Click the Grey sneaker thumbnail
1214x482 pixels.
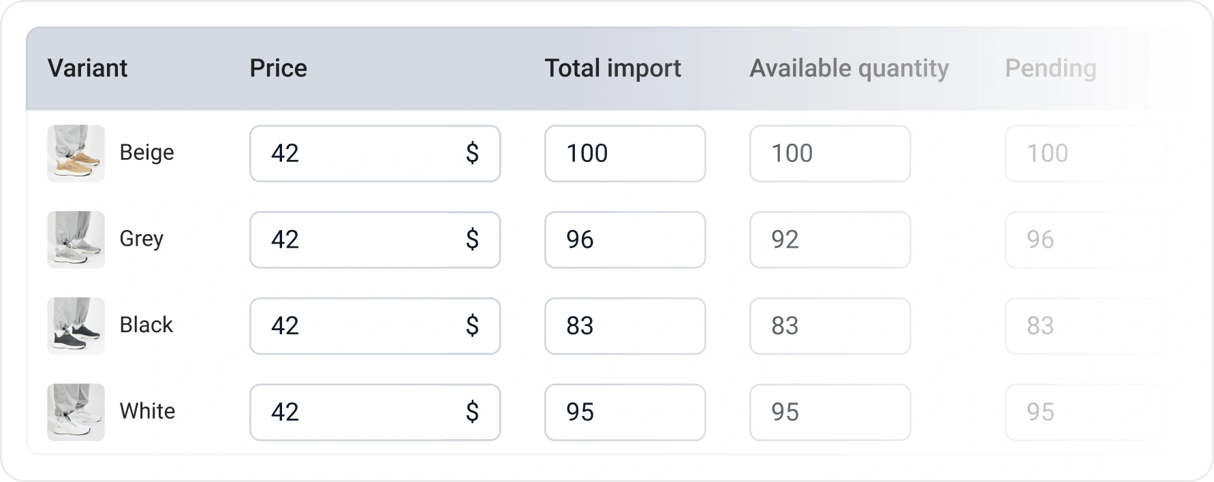[76, 240]
